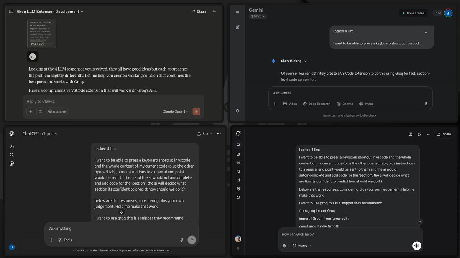
Task: Open the Groq LLM Extension Development title dropdown
Action: coord(50,12)
